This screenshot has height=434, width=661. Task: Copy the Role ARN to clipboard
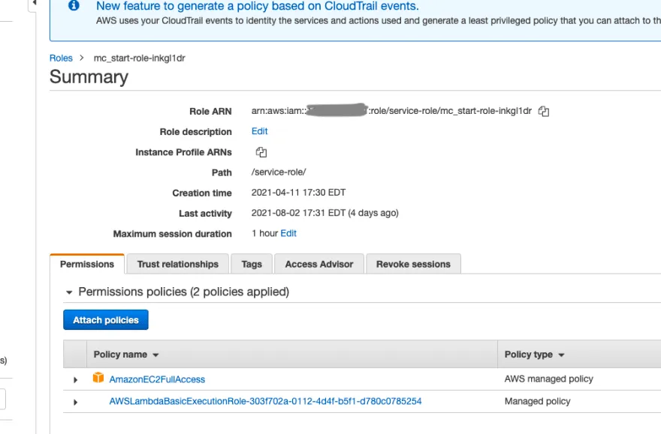tap(543, 112)
